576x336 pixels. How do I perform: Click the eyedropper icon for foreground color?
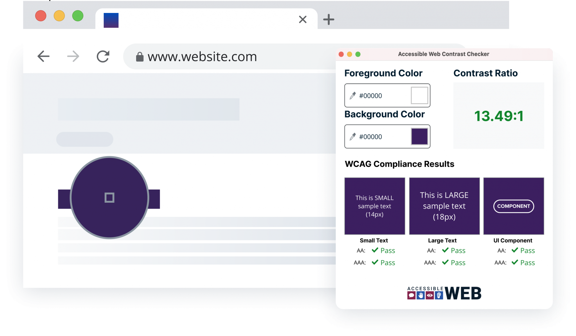(353, 95)
